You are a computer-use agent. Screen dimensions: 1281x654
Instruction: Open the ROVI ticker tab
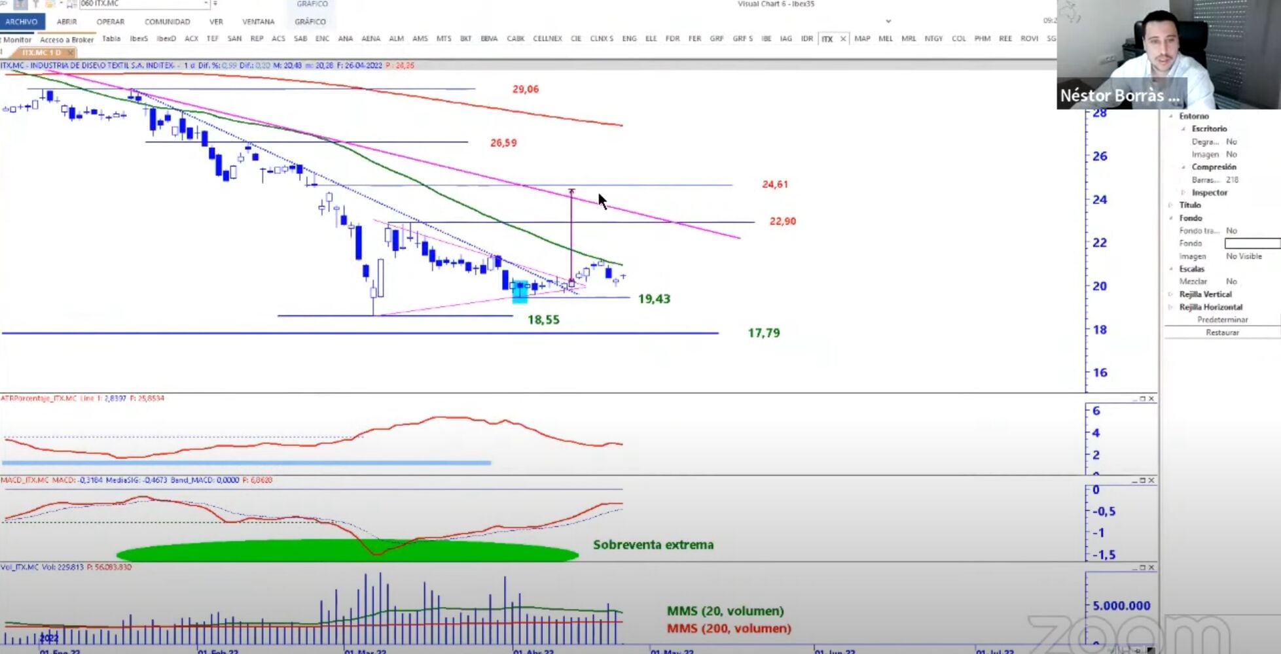pos(1029,39)
